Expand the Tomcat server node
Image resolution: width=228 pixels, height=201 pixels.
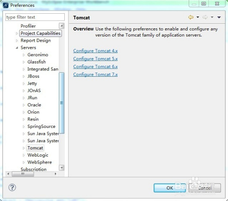(24, 148)
